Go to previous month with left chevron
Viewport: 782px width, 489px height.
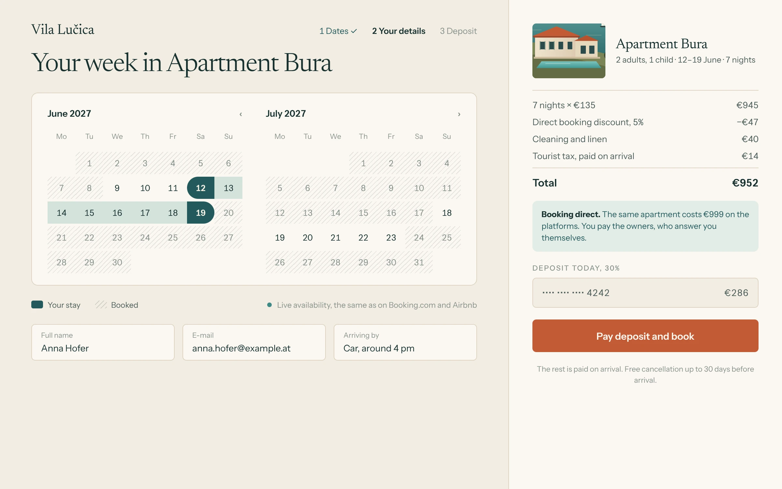pyautogui.click(x=241, y=114)
